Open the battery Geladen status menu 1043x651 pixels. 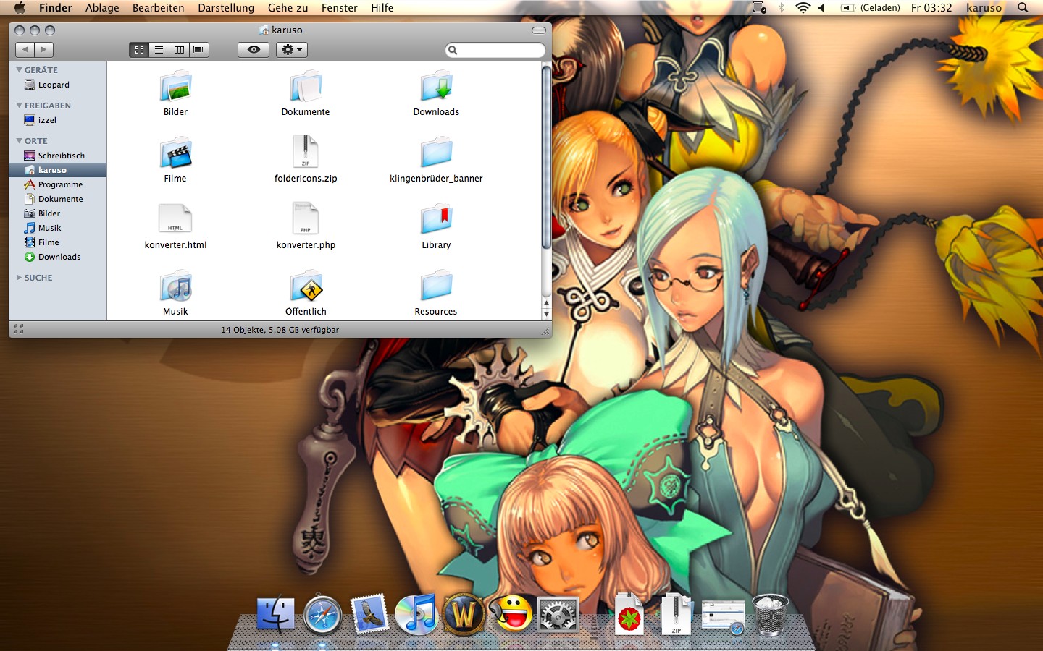tap(870, 8)
